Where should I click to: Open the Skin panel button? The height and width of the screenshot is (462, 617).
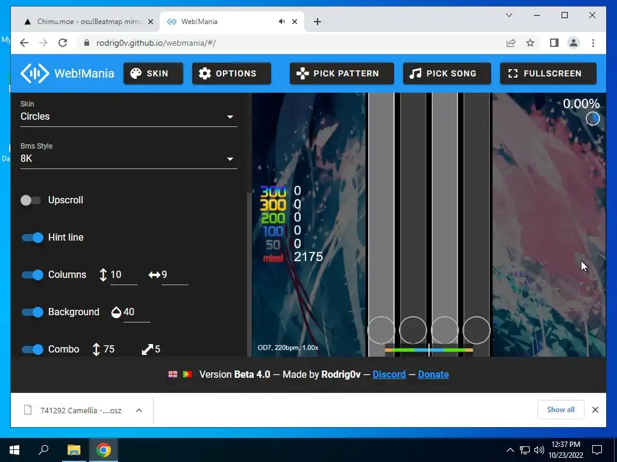(153, 73)
